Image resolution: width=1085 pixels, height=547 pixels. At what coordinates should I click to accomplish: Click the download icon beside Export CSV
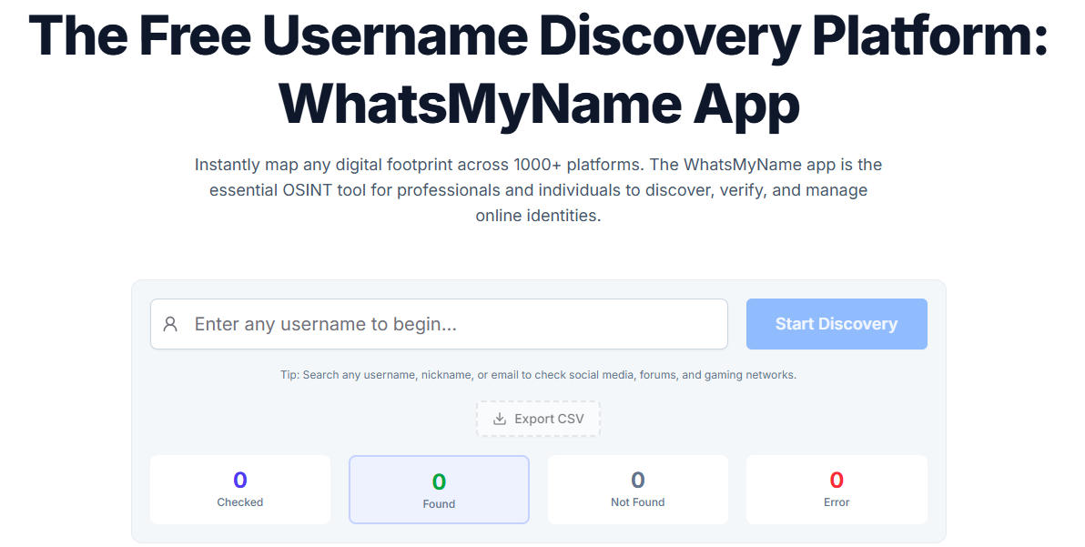(500, 419)
